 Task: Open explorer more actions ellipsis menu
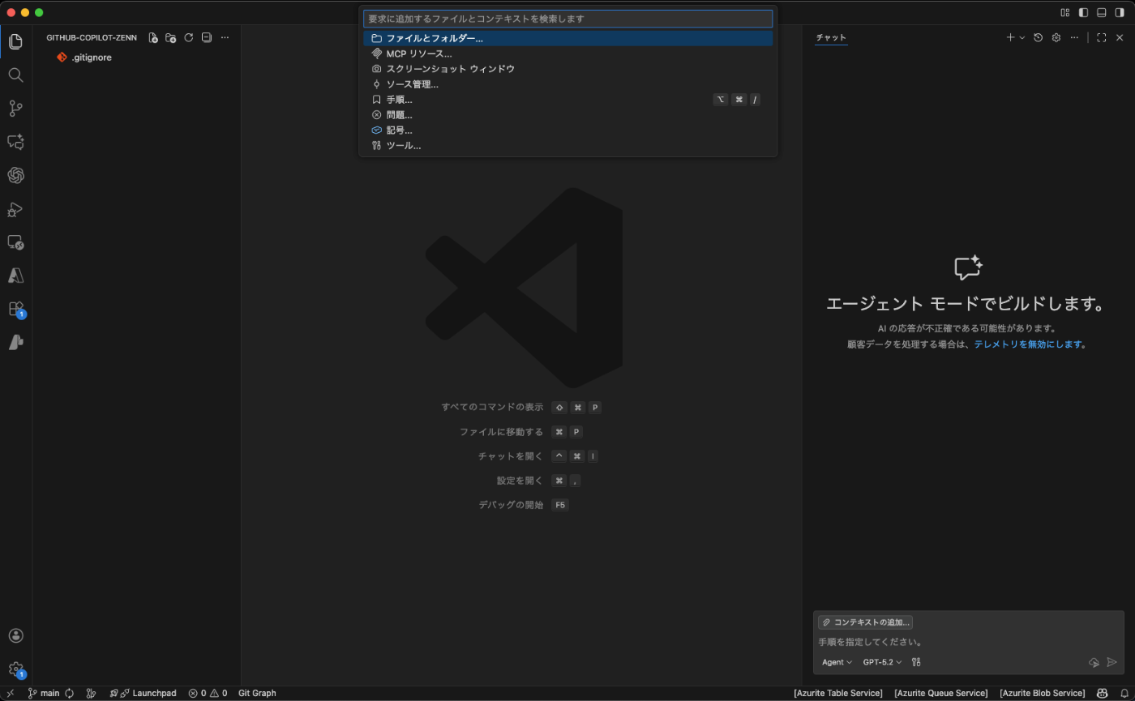tap(225, 37)
